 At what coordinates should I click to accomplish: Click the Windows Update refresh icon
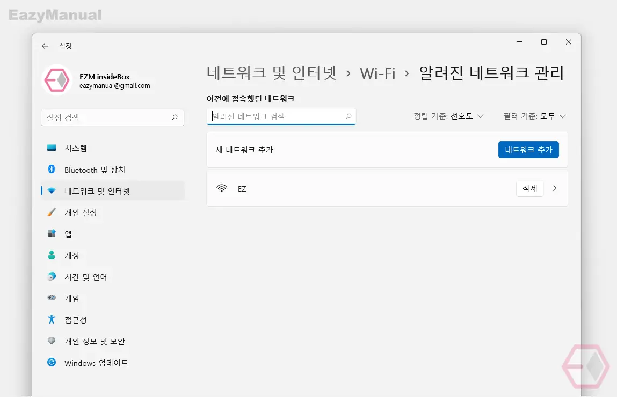click(x=52, y=362)
